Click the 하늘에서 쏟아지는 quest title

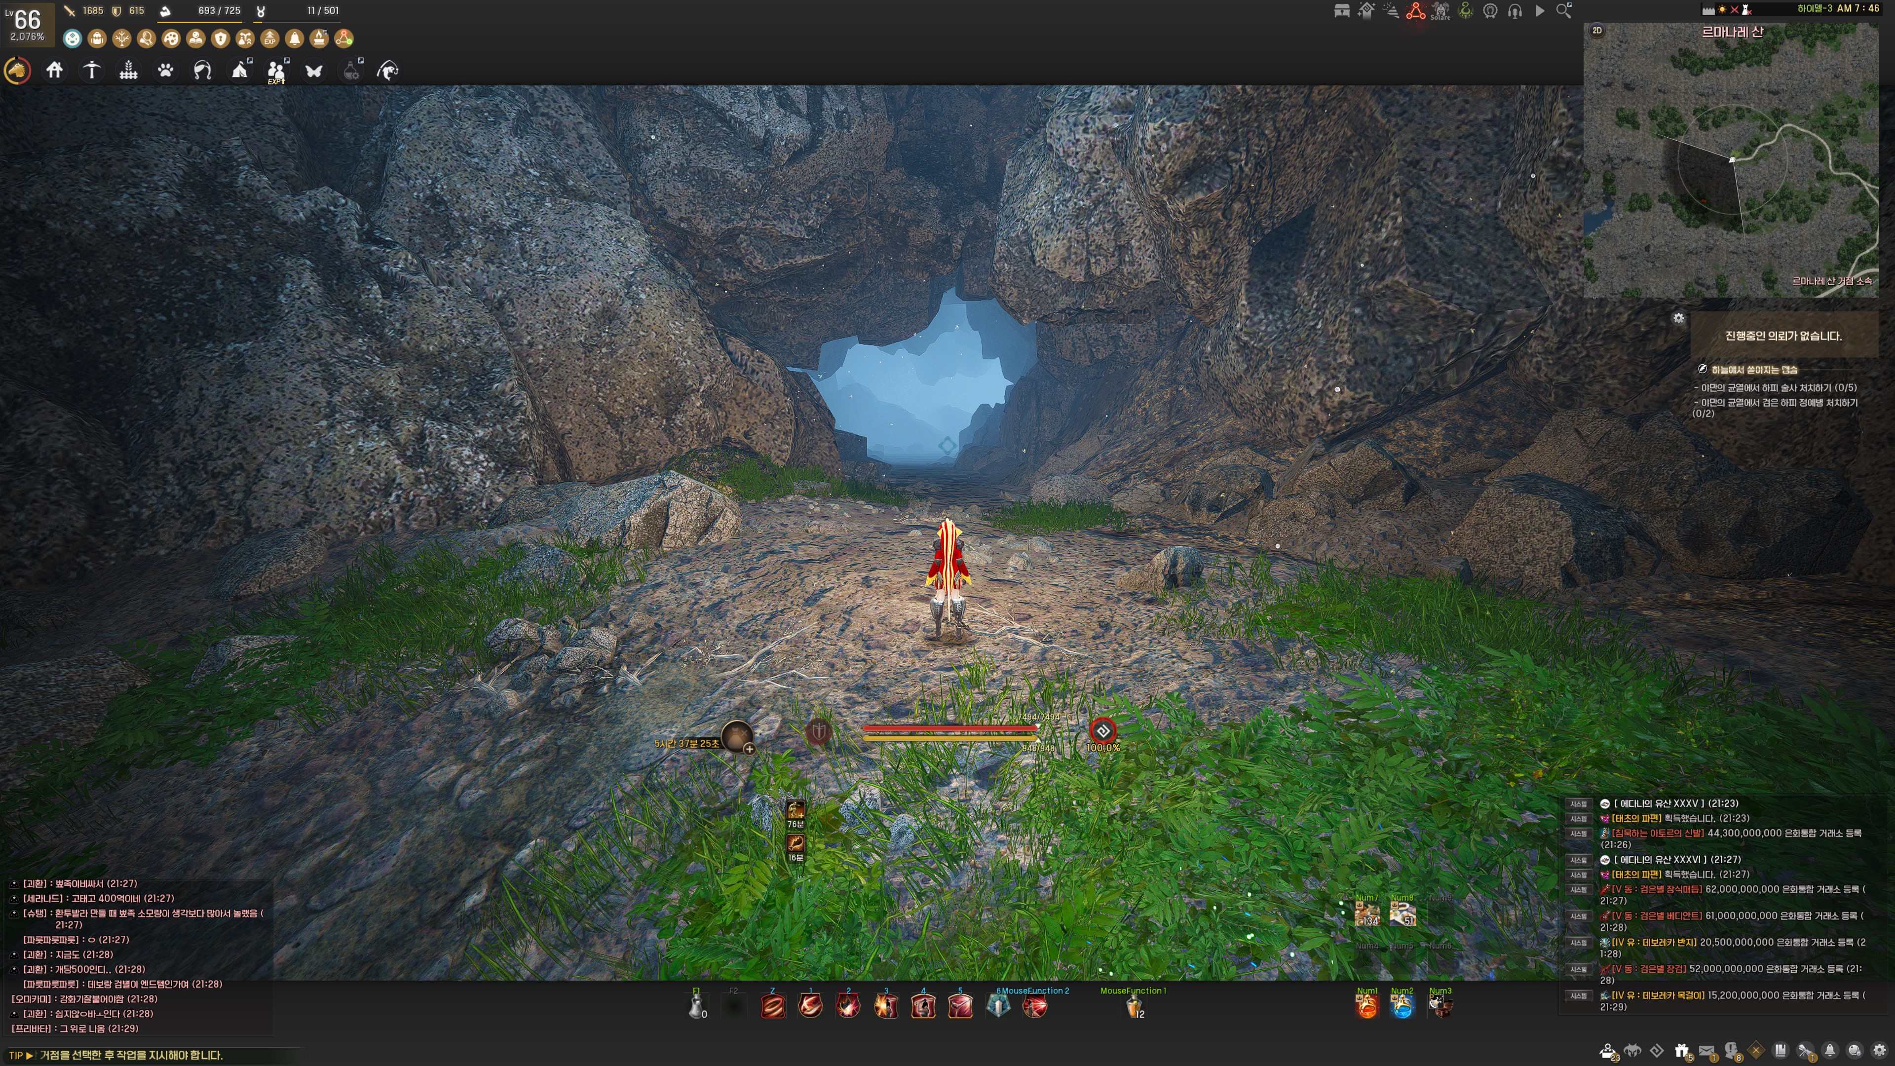click(1754, 369)
